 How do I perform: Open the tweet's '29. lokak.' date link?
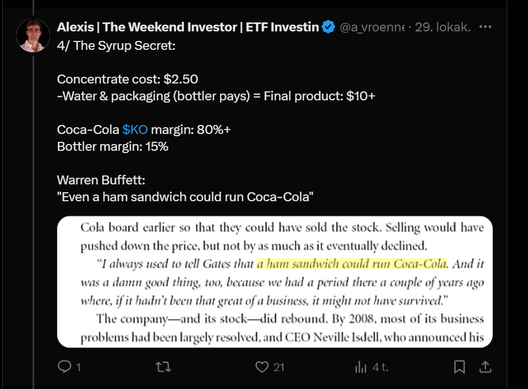tap(442, 27)
